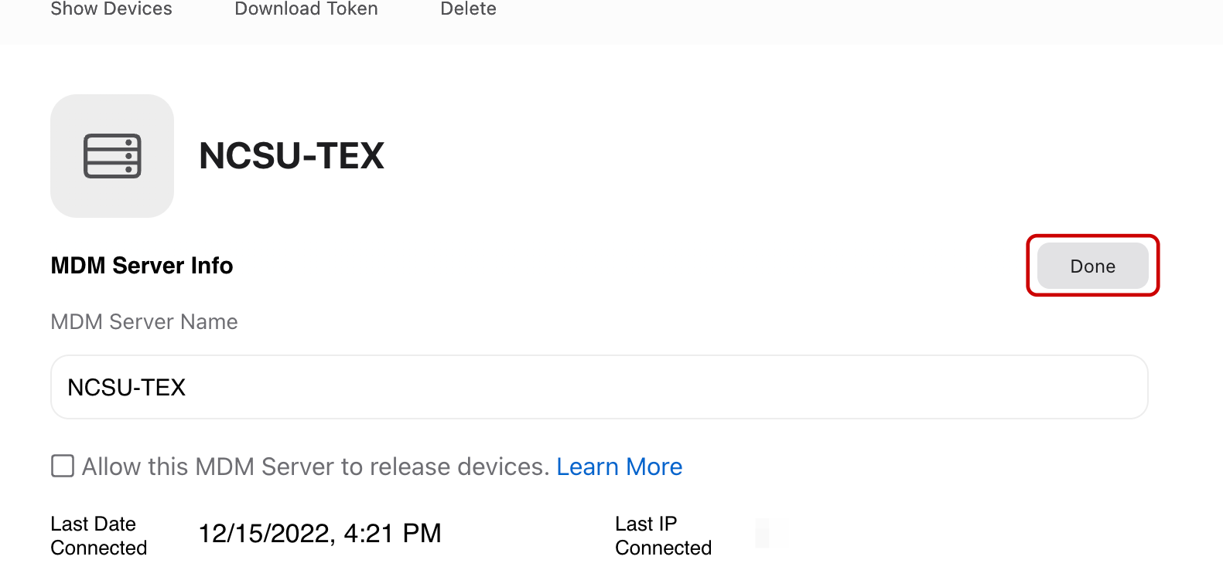Choose Delete in the top toolbar

tap(468, 9)
